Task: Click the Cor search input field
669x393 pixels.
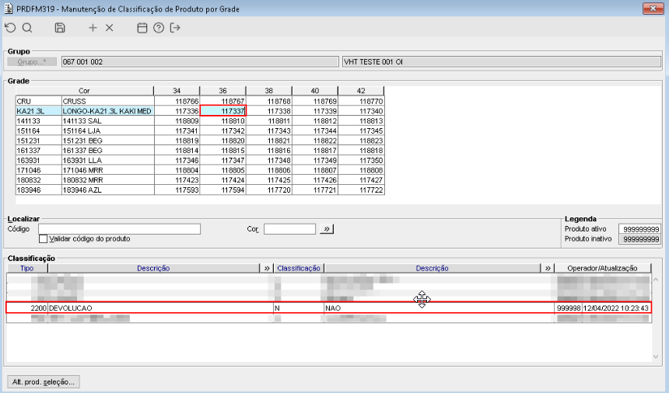Action: (x=289, y=229)
